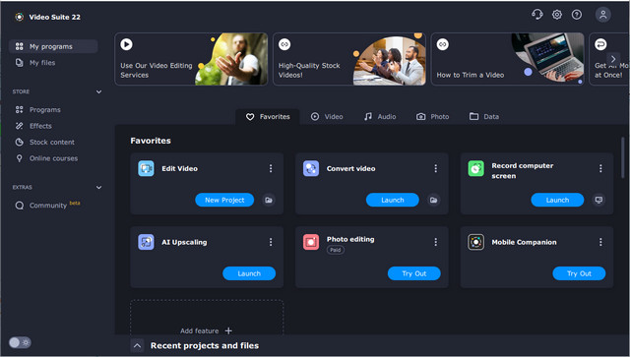630x357 pixels.
Task: Open more options on Edit Video card
Action: [x=271, y=168]
